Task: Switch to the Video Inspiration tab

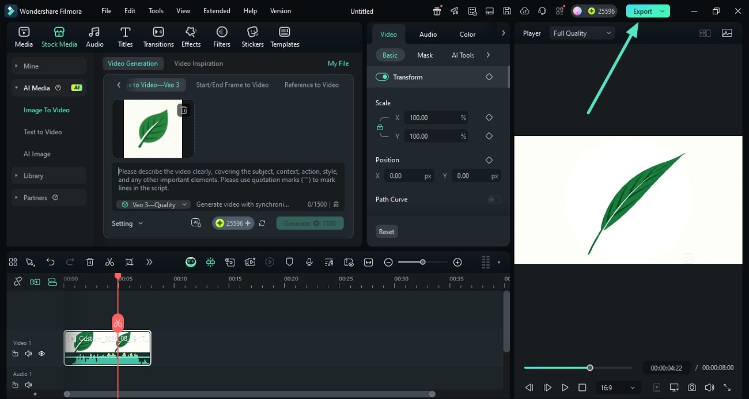Action: coord(199,63)
